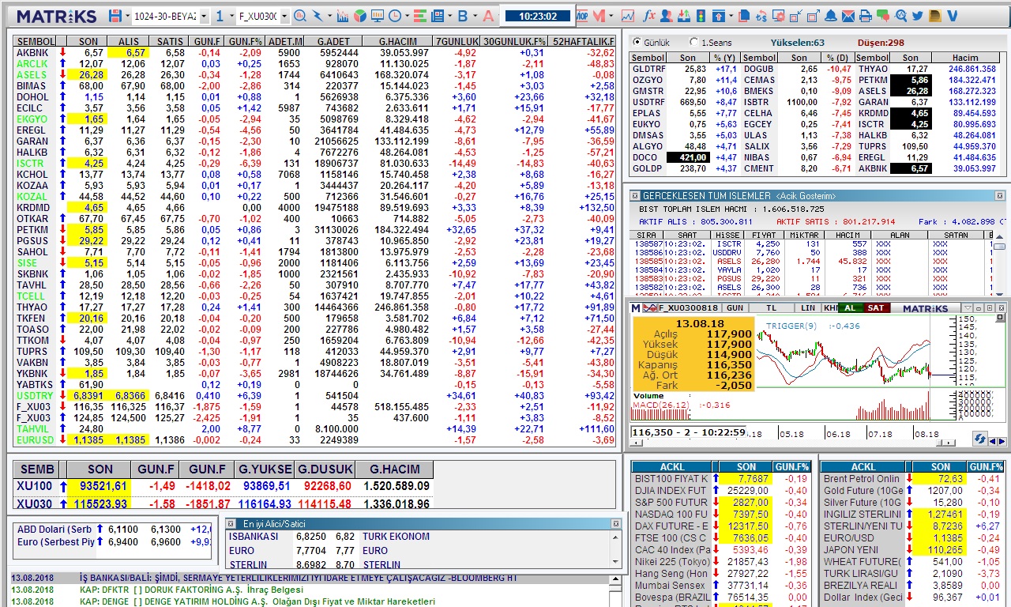Click the green AL buy button
The width and height of the screenshot is (1011, 607).
pyautogui.click(x=850, y=308)
